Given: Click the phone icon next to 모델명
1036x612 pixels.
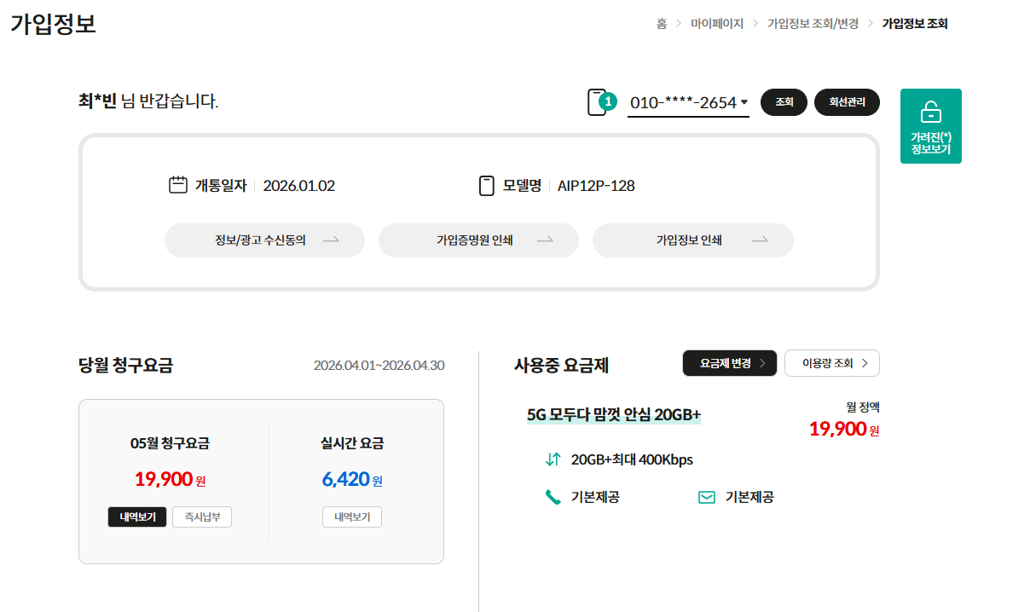Looking at the screenshot, I should click(x=487, y=186).
